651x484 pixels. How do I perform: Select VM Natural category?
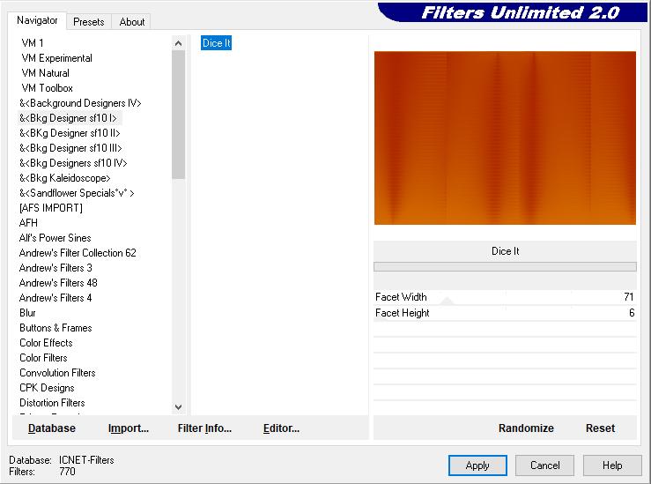tap(45, 72)
